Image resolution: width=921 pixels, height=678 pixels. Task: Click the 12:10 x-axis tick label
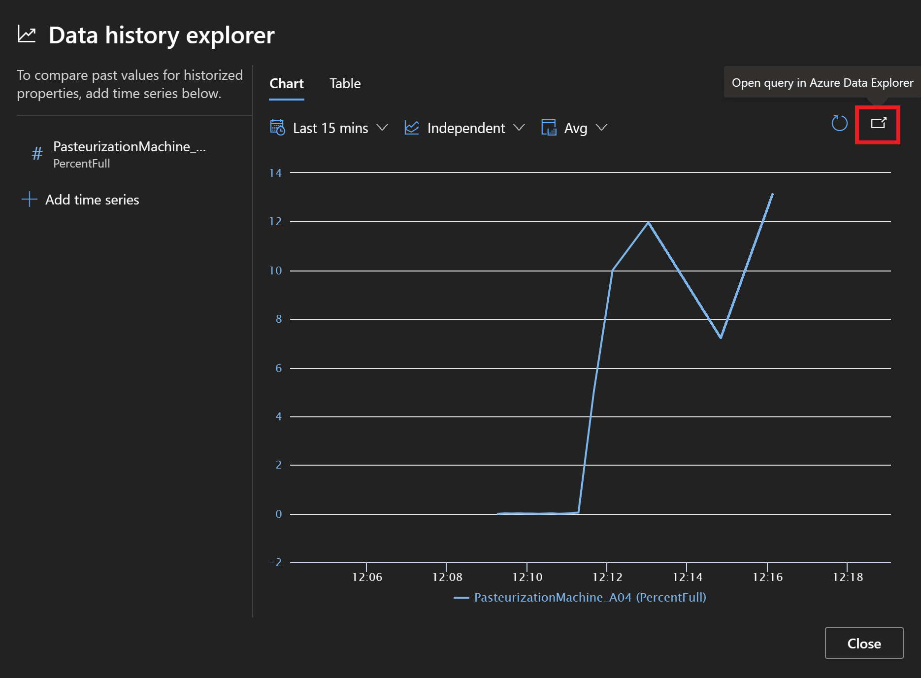click(x=527, y=577)
